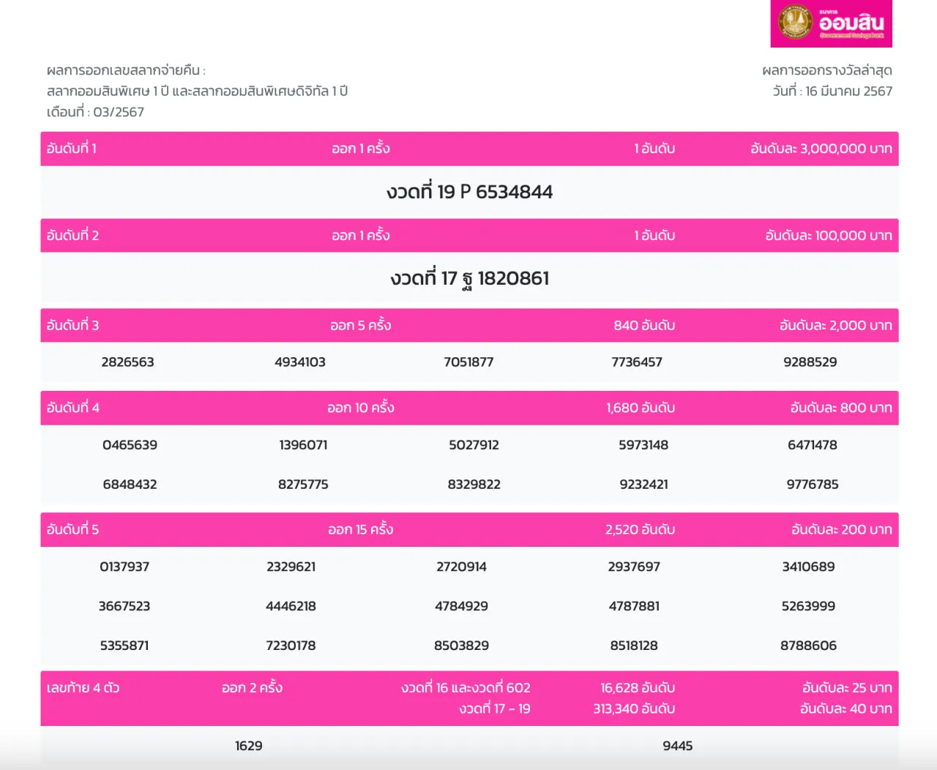Click the first prize number 6534844
This screenshot has height=770, width=937.
514,192
